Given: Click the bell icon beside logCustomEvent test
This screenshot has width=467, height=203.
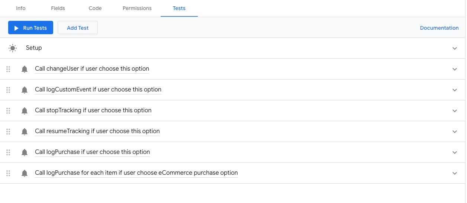Looking at the screenshot, I should [25, 90].
